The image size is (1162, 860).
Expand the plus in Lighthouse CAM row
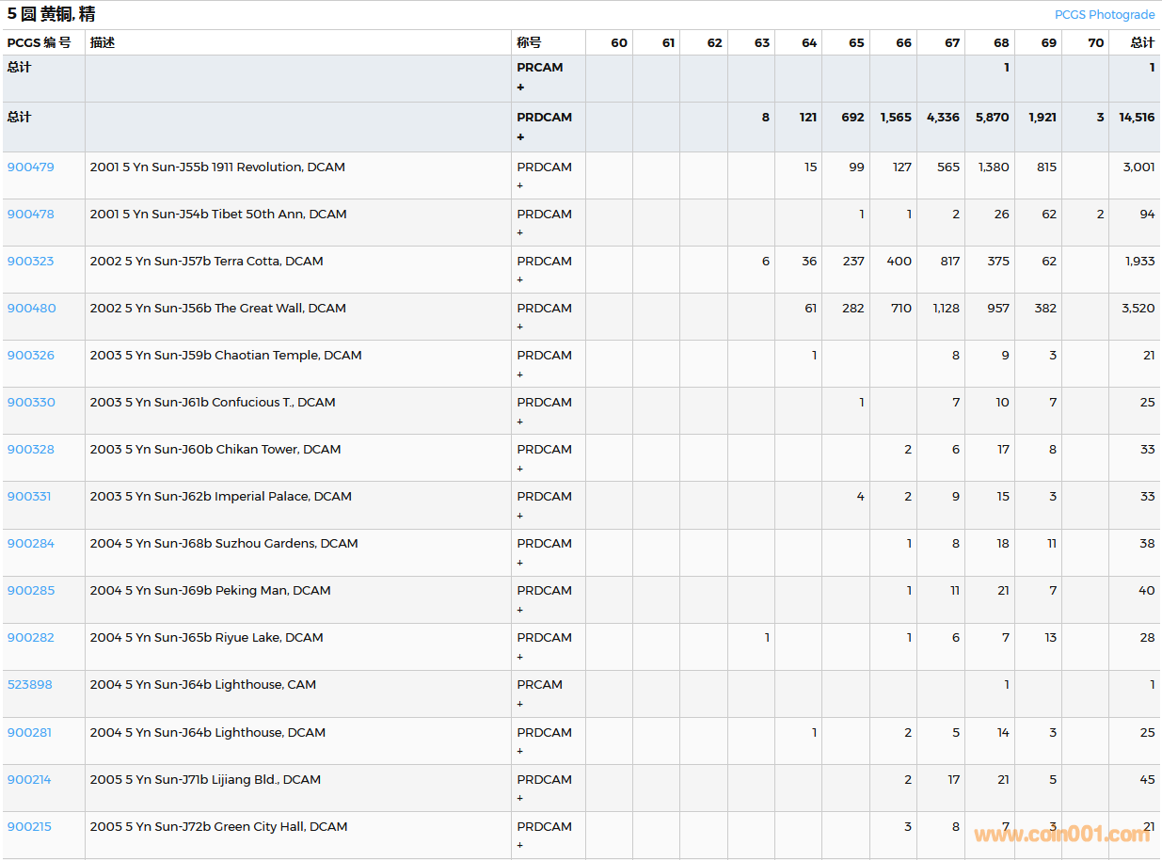[520, 704]
